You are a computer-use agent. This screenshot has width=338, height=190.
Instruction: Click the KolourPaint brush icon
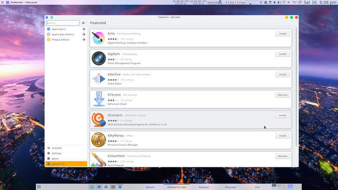click(x=99, y=160)
